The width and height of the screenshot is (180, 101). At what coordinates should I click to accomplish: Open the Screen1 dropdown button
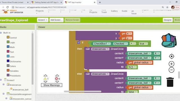point(42,20)
